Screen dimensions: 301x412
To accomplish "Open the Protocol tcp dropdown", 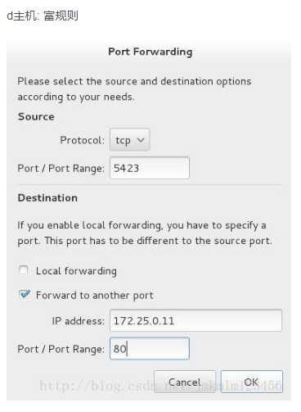I will (130, 140).
